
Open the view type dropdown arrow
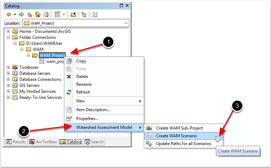tap(64, 14)
